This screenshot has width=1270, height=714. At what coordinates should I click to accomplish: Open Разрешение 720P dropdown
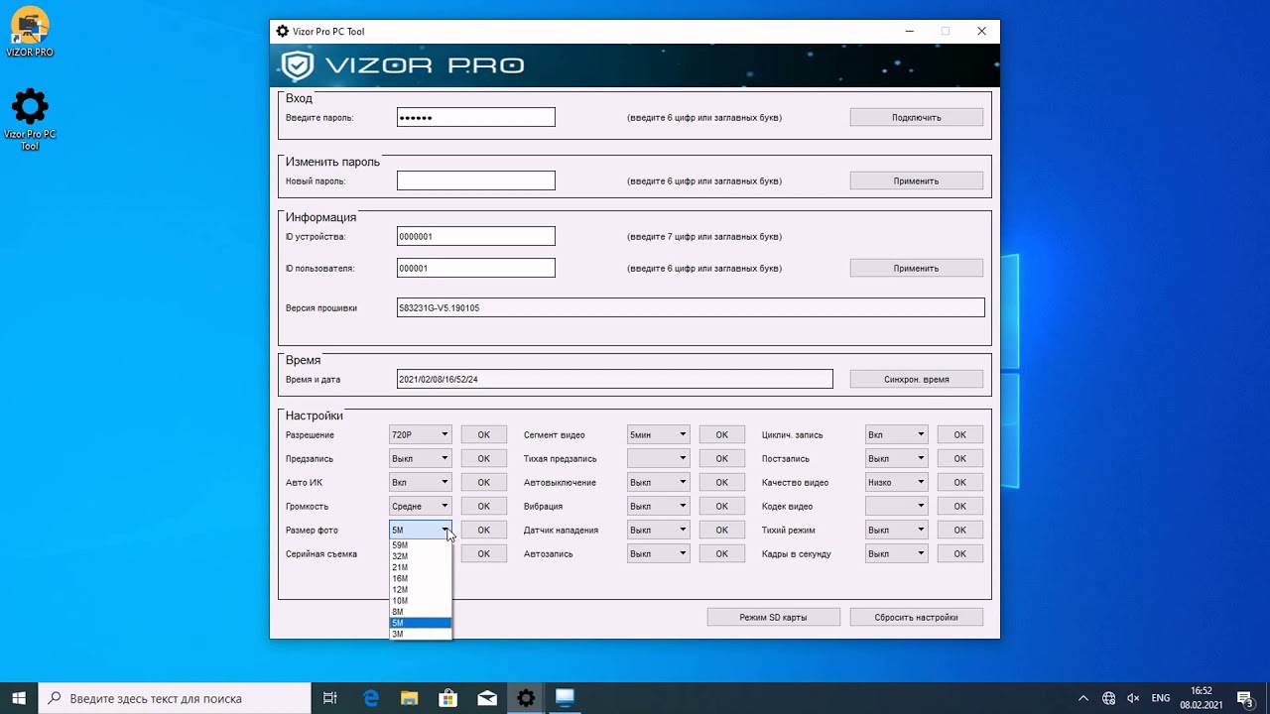pyautogui.click(x=421, y=434)
